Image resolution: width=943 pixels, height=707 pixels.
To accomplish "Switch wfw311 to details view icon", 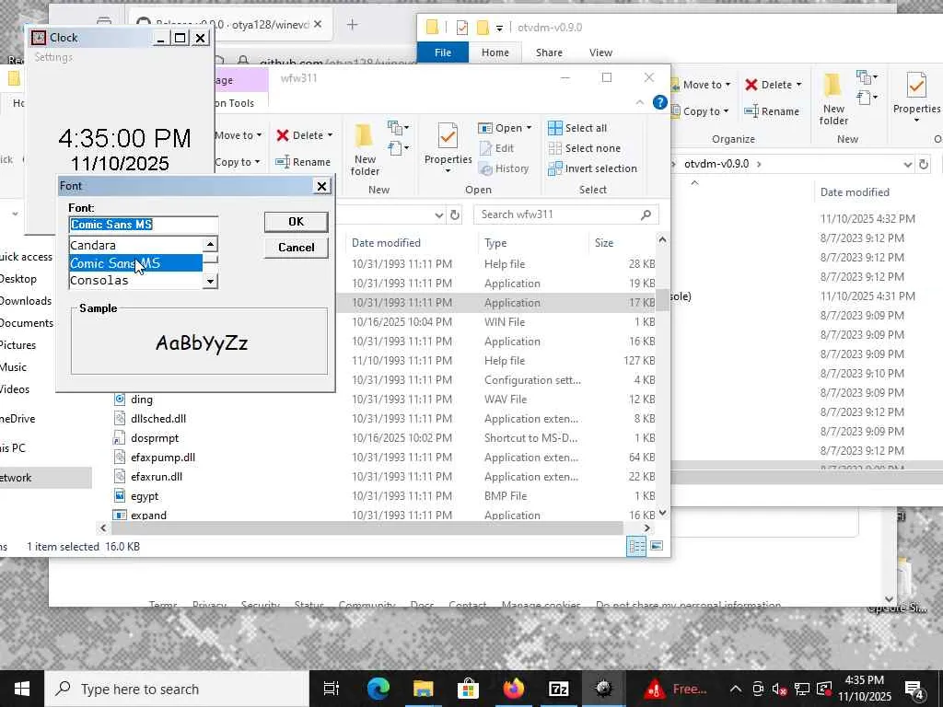I will 636,547.
